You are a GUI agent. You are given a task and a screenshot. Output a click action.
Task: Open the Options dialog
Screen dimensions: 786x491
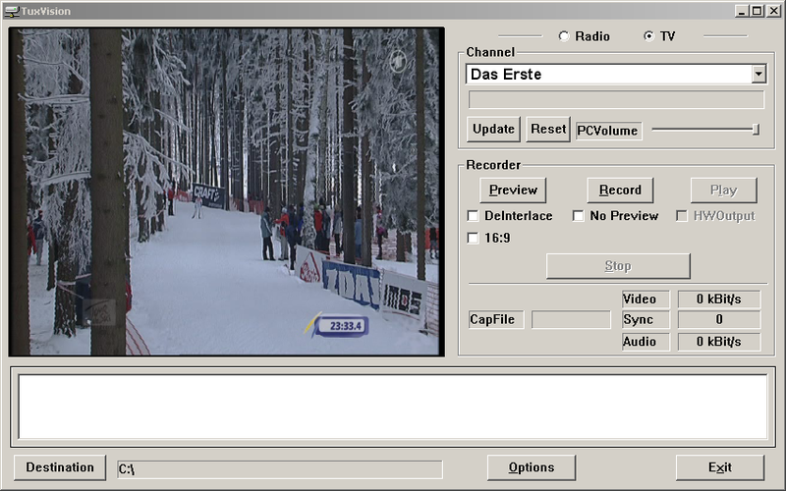(x=532, y=467)
